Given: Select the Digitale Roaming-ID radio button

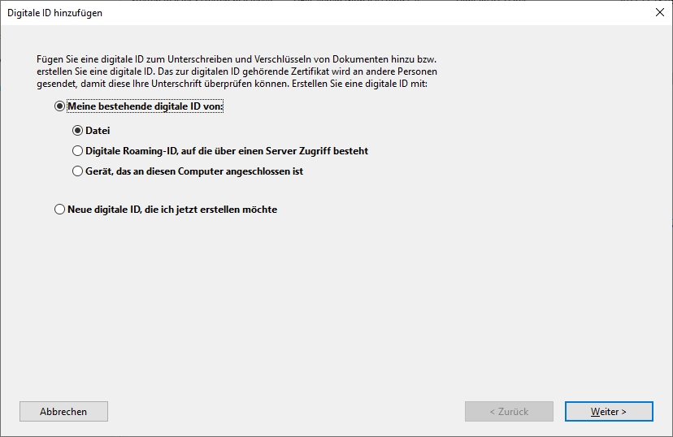Looking at the screenshot, I should pyautogui.click(x=78, y=151).
